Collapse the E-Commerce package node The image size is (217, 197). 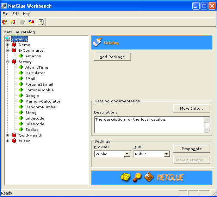(8, 50)
